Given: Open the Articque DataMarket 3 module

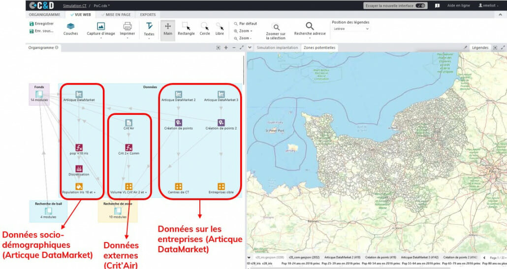Looking at the screenshot, I should tap(221, 96).
